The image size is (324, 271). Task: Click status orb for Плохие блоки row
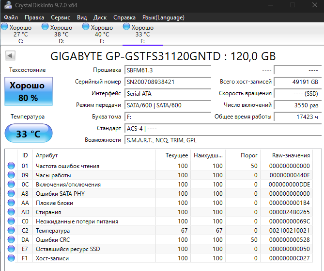11,203
